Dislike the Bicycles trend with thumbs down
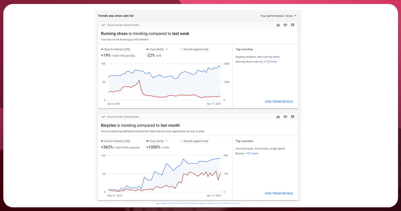 tap(285, 117)
